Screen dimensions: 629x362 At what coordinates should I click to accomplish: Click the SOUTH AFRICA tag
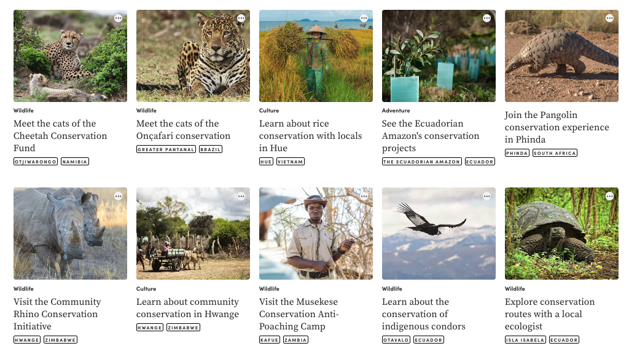coord(555,153)
